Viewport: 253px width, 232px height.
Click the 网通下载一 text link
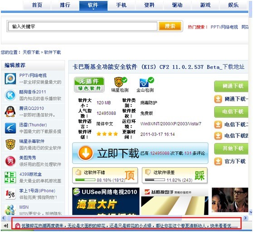236,99
